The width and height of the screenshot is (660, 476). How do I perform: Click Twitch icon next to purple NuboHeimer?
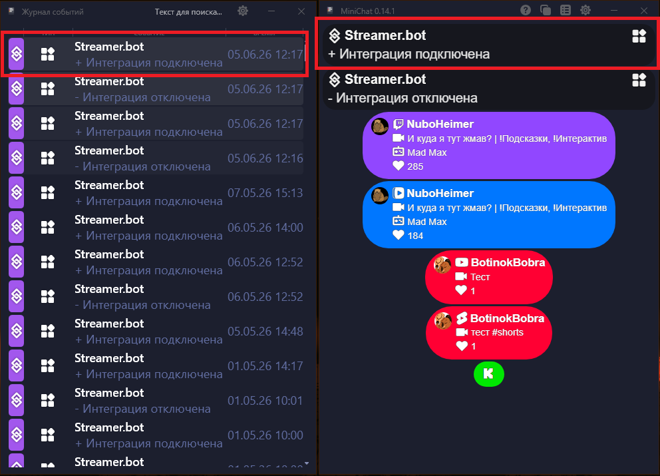click(x=398, y=124)
